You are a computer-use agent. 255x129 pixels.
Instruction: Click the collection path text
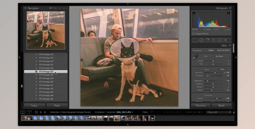[x=70, y=112]
